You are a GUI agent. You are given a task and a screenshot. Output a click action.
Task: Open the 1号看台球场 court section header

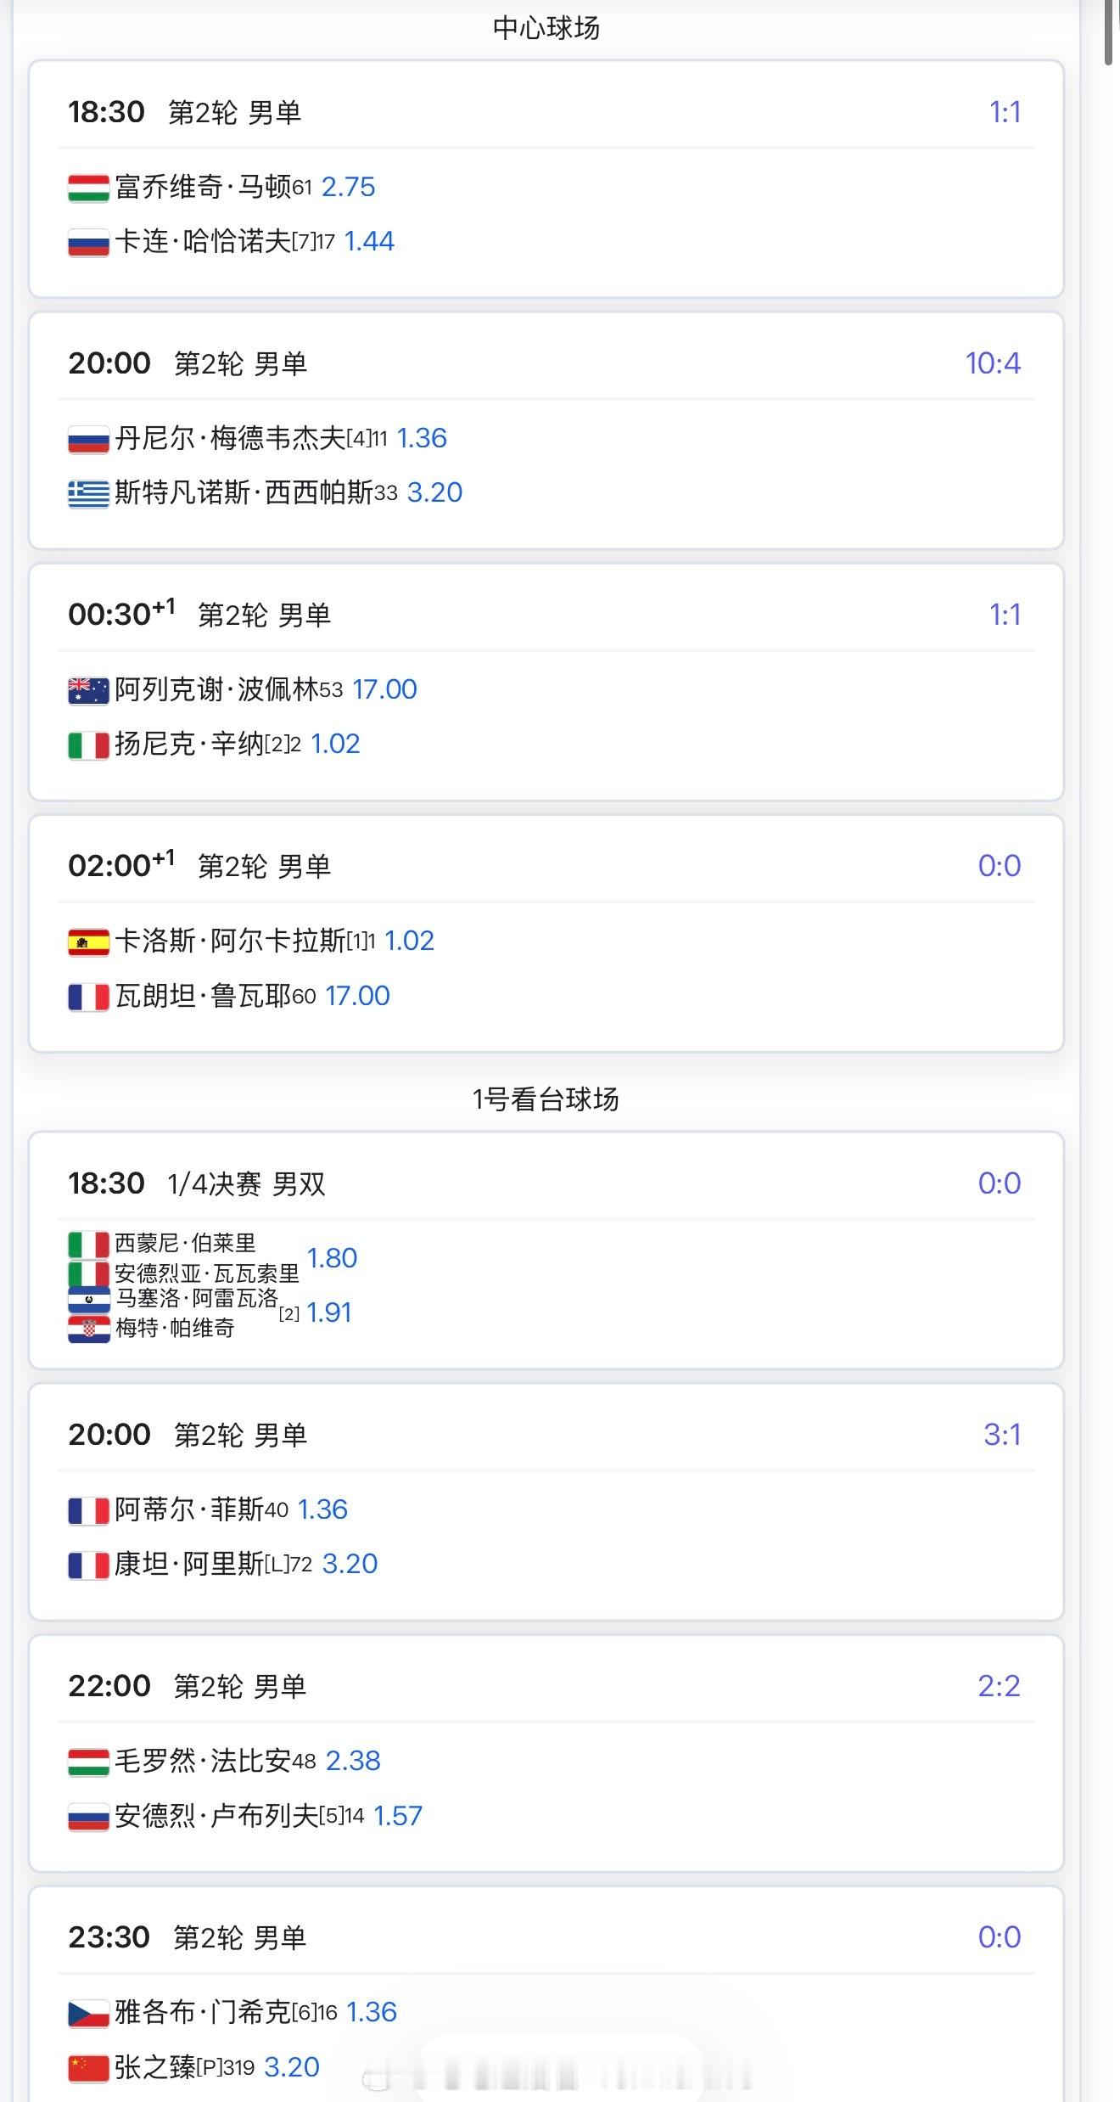point(546,1099)
